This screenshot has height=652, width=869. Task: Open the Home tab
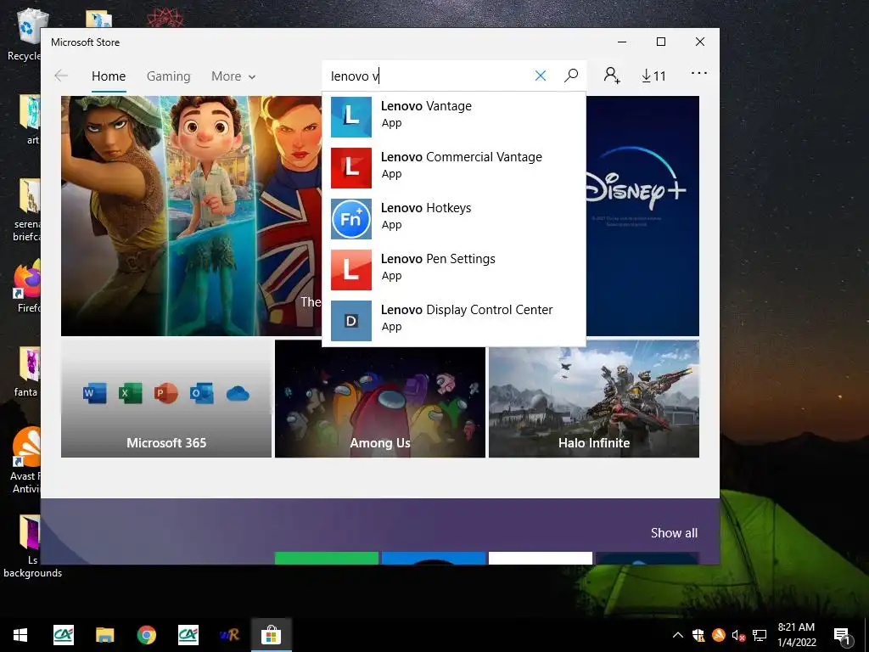[109, 76]
